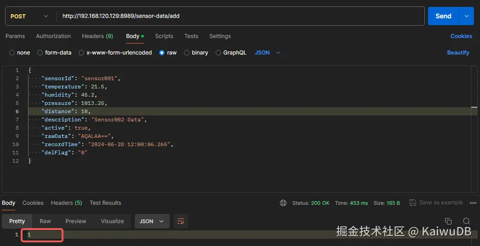Screen dimensions: 480x246
Task: Open the response JSON format dropdown
Action: pos(152,221)
